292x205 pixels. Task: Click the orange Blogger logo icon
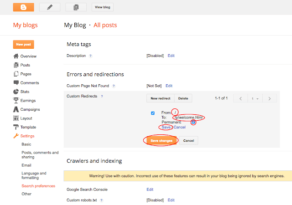point(23,7)
